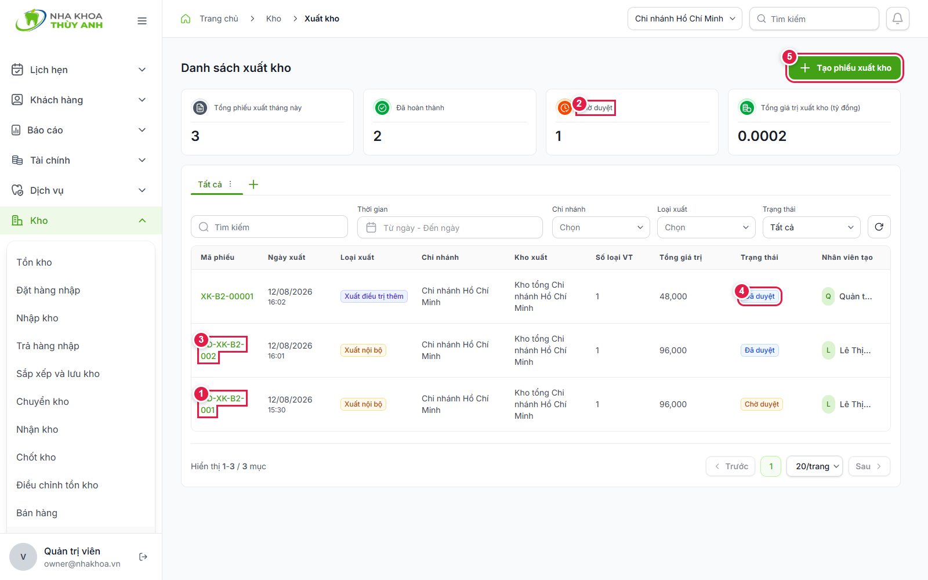
Task: Expand the Tài chính menu
Action: [x=81, y=160]
